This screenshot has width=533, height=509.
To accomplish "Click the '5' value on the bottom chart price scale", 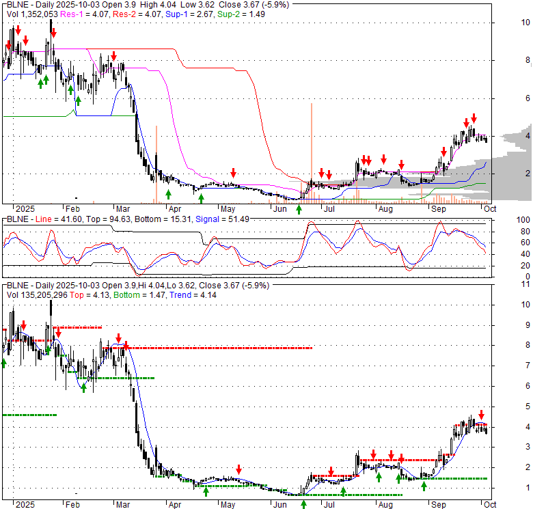I will 528,407.
